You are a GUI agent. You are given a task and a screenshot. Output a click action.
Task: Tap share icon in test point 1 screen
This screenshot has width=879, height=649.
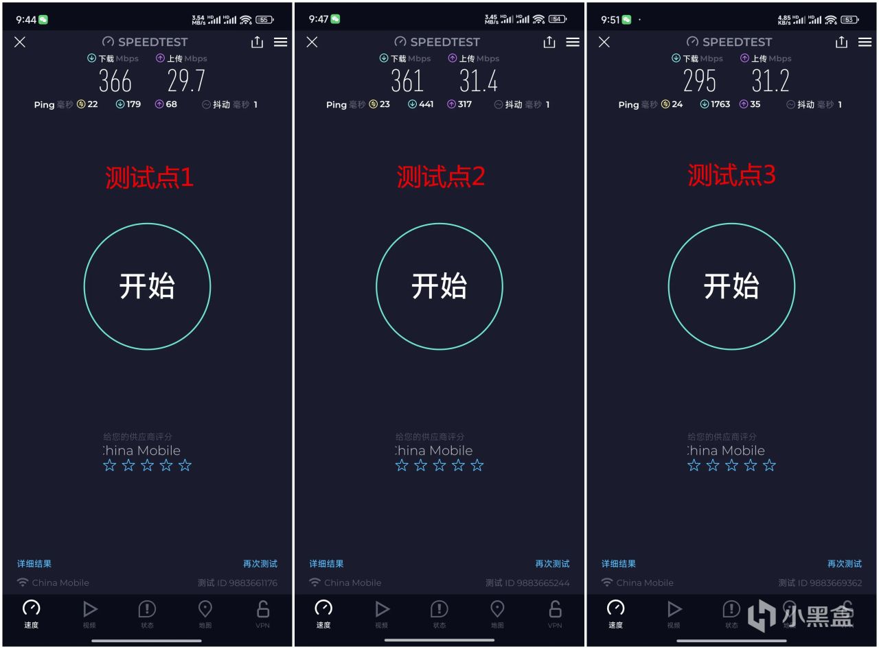coord(257,42)
